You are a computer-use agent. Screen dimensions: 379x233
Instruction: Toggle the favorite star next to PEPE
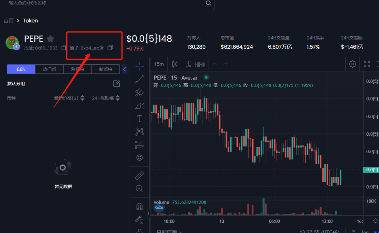tap(50, 39)
